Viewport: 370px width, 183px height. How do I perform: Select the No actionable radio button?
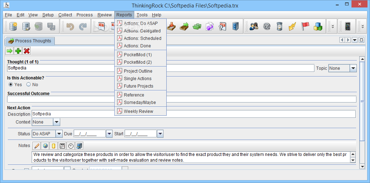[x=28, y=84]
